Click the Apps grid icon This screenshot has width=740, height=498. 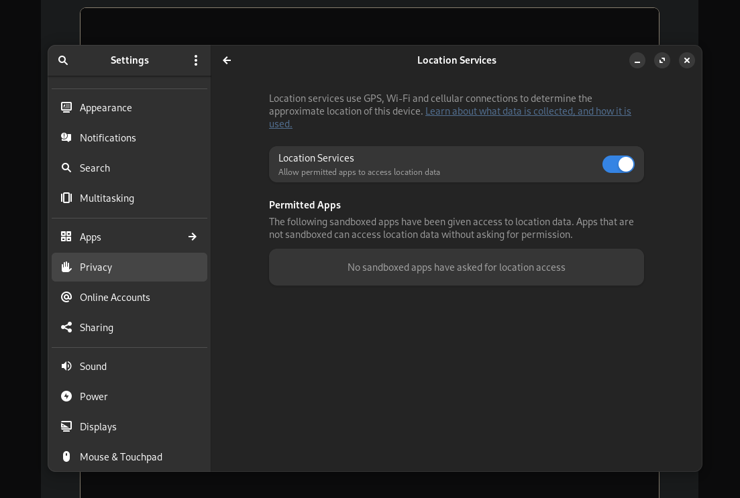pyautogui.click(x=66, y=237)
